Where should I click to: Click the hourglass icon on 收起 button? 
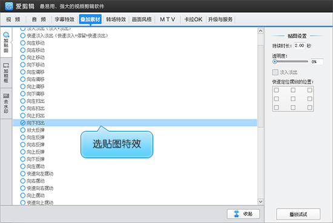point(236,214)
